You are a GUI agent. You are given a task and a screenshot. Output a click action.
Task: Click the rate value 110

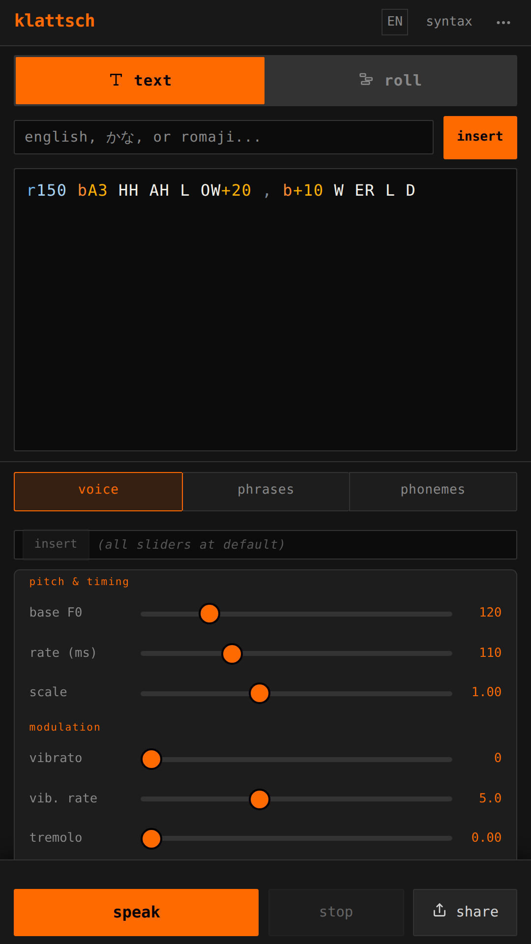point(490,653)
